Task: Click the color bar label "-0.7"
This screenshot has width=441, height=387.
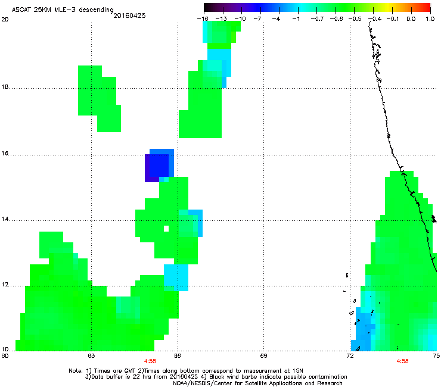Action: tap(317, 19)
